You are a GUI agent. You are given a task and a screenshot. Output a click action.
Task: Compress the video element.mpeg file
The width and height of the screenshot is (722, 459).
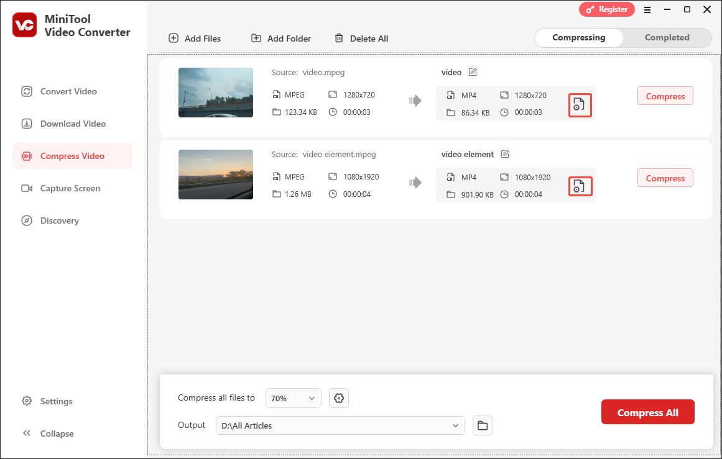pyautogui.click(x=665, y=178)
